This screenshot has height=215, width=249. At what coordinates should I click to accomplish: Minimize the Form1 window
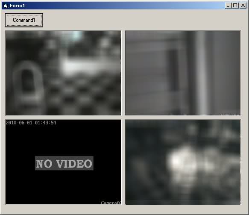coord(228,6)
